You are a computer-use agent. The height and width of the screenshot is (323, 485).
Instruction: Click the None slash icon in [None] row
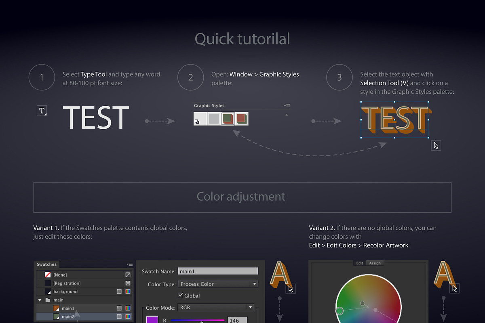128,275
